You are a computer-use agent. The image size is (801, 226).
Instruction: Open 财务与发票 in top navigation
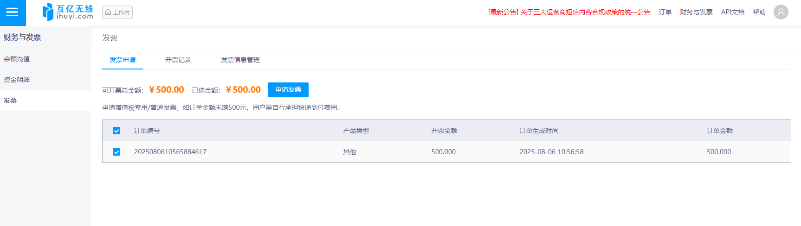pyautogui.click(x=696, y=12)
